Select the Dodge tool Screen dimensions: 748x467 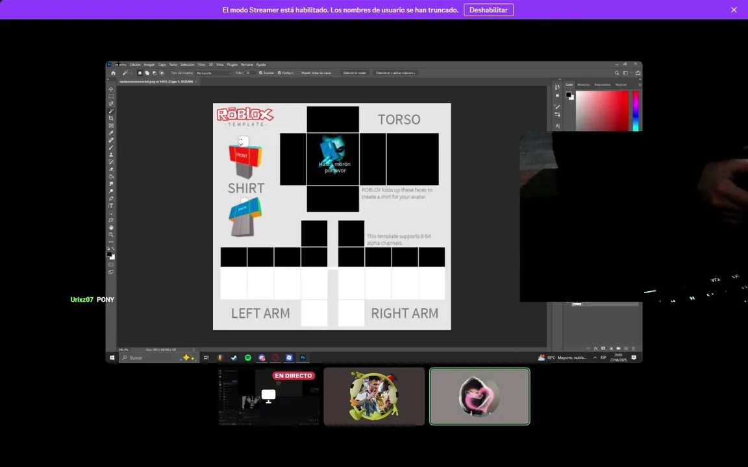[x=111, y=191]
